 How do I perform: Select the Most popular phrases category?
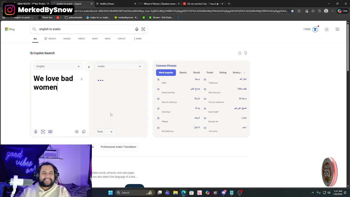166,73
